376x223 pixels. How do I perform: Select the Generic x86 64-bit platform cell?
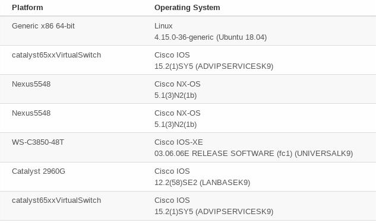[x=43, y=26]
